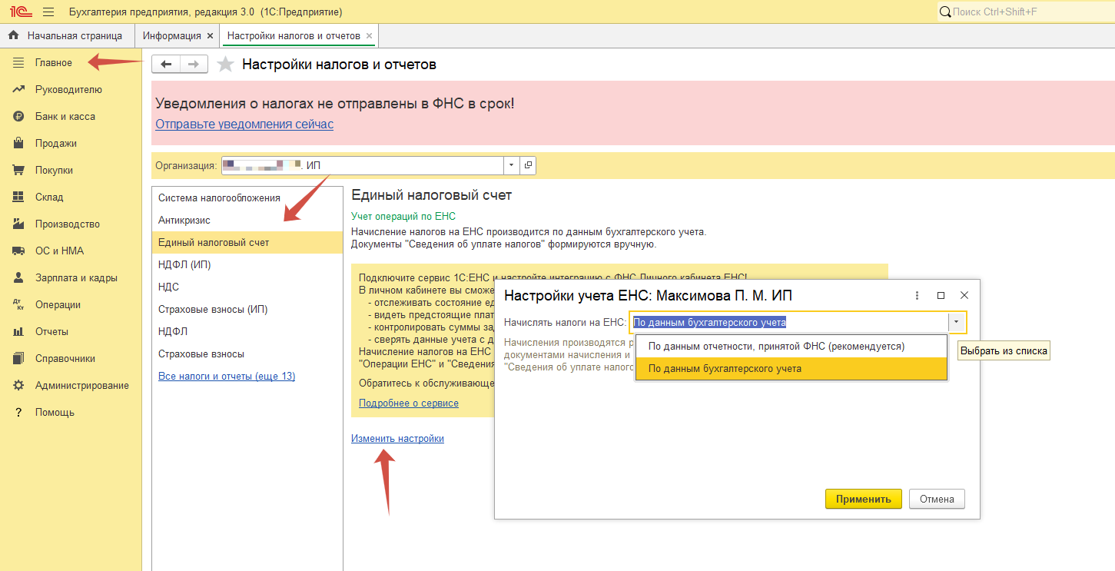Open the Покупки section

71,170
